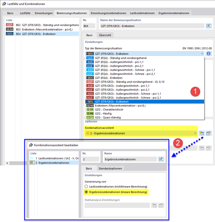Open info icon beside situation type dropdown
215x222 pixels.
click(208, 54)
